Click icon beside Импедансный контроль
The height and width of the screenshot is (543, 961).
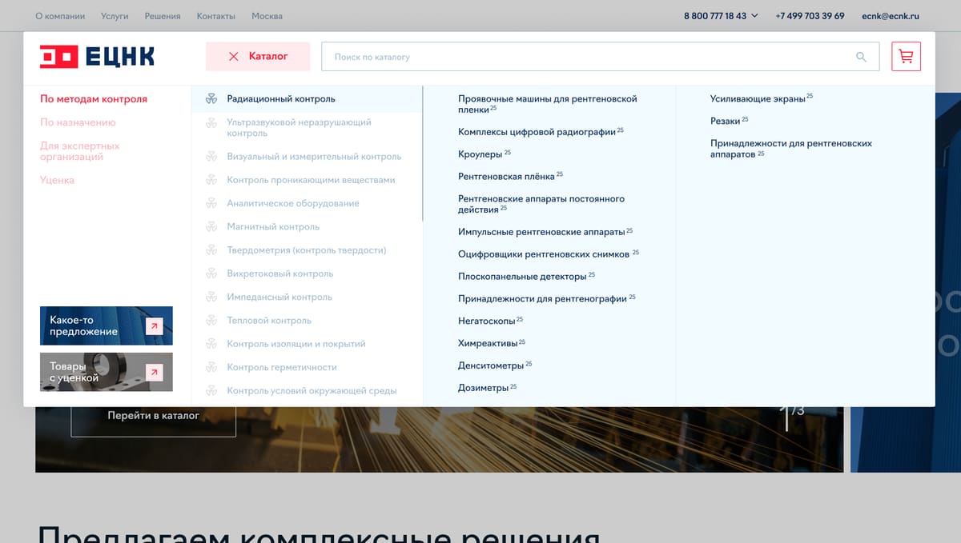click(211, 297)
